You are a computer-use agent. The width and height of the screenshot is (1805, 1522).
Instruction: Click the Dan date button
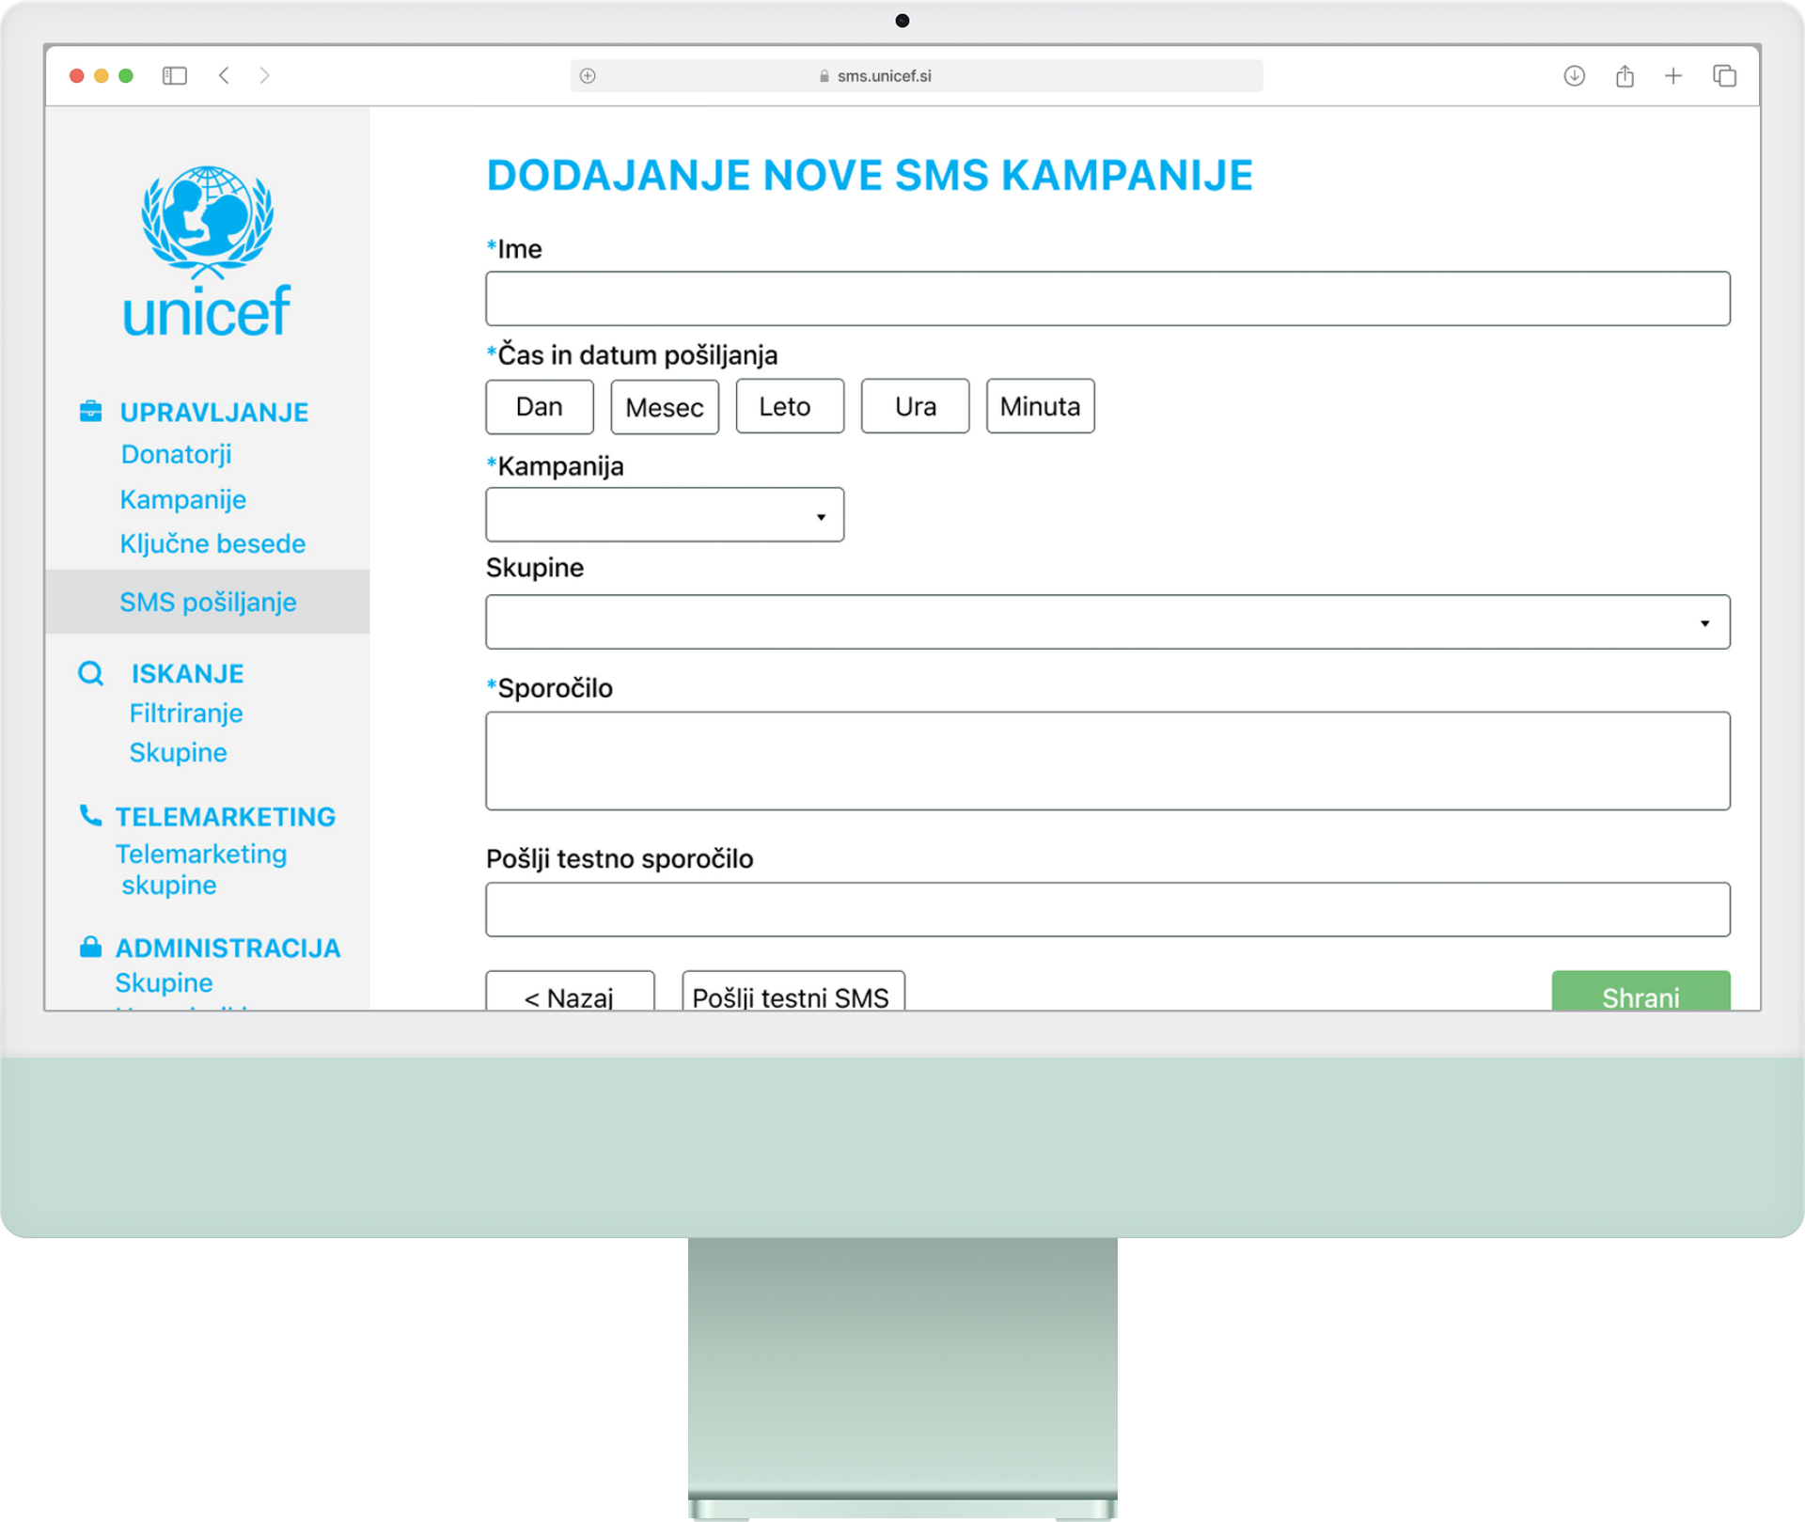tap(539, 406)
